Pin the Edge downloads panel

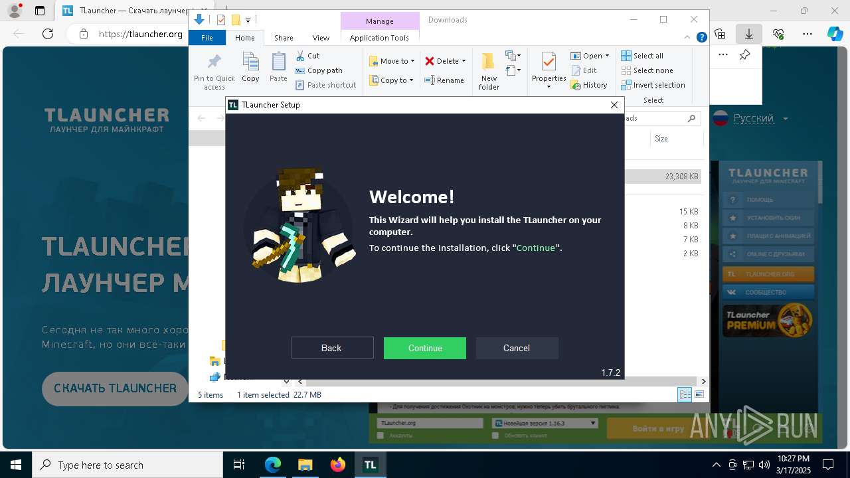(x=745, y=55)
